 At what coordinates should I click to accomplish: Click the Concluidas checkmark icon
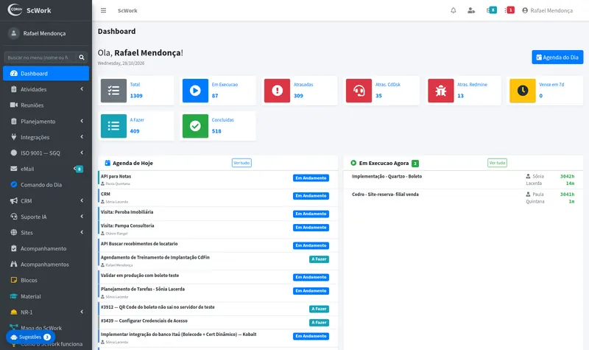195,126
